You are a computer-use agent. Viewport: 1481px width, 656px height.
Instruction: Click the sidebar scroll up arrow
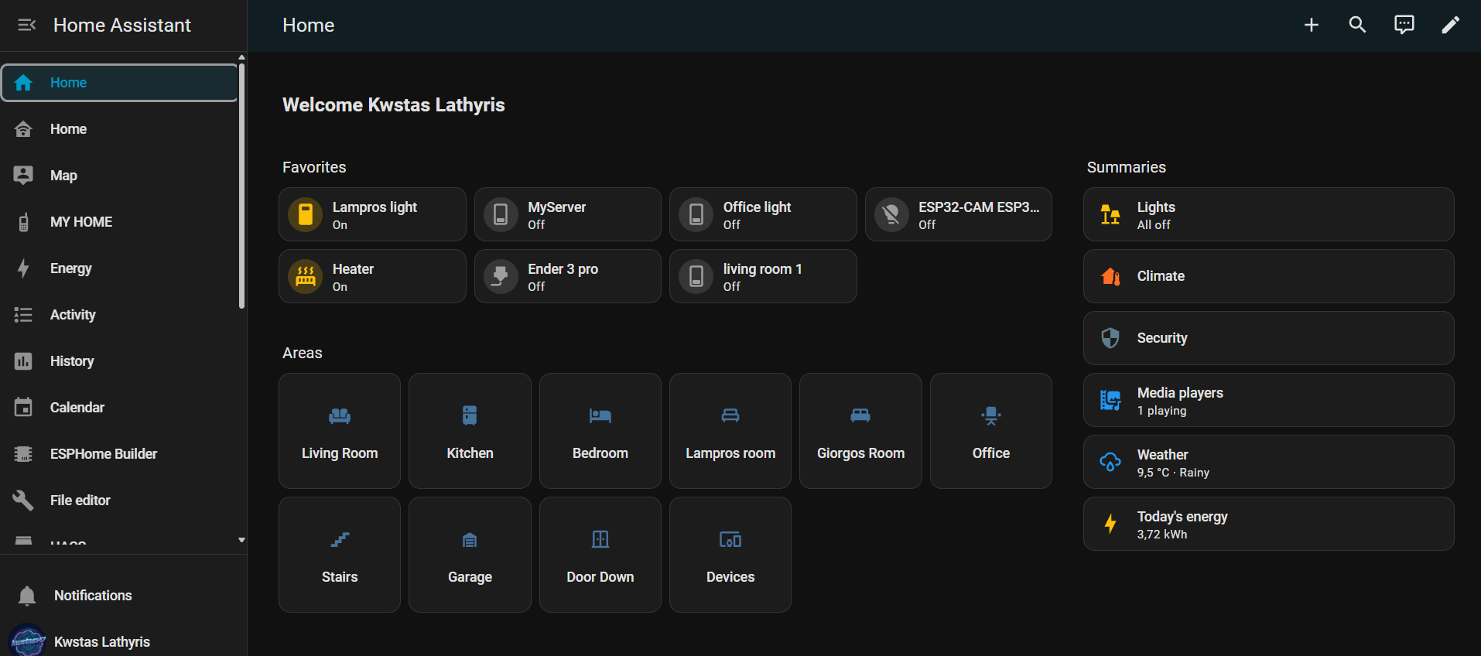[241, 57]
